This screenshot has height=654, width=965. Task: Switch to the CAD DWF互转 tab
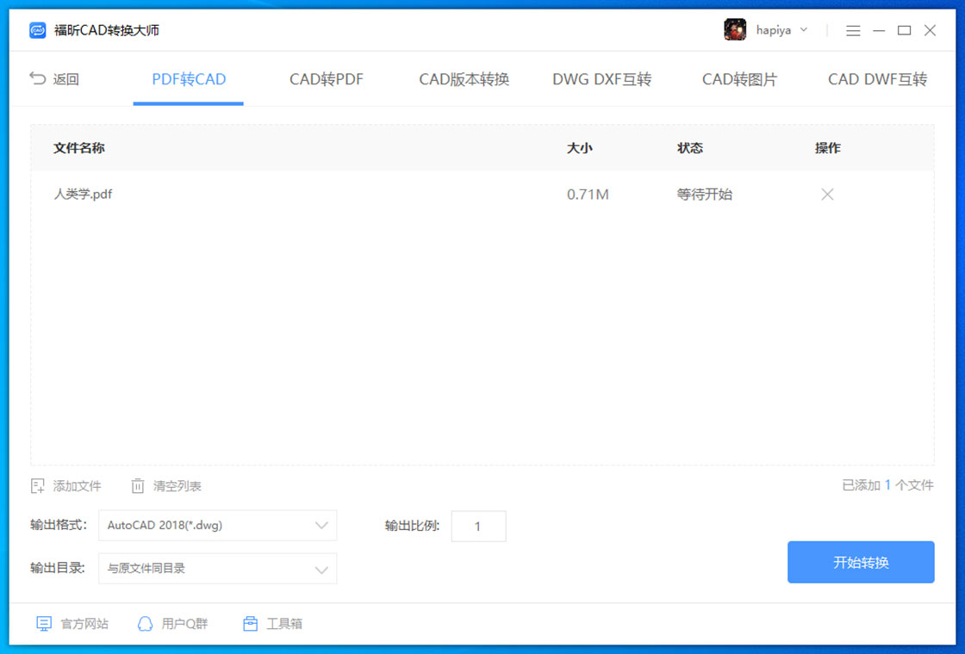pos(878,79)
